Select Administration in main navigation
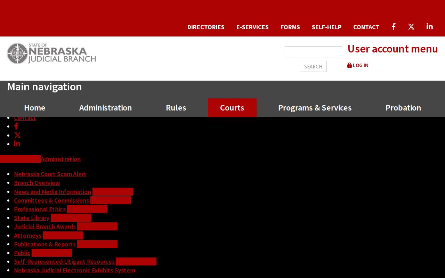Viewport: 445px width, 278px height. [105, 108]
